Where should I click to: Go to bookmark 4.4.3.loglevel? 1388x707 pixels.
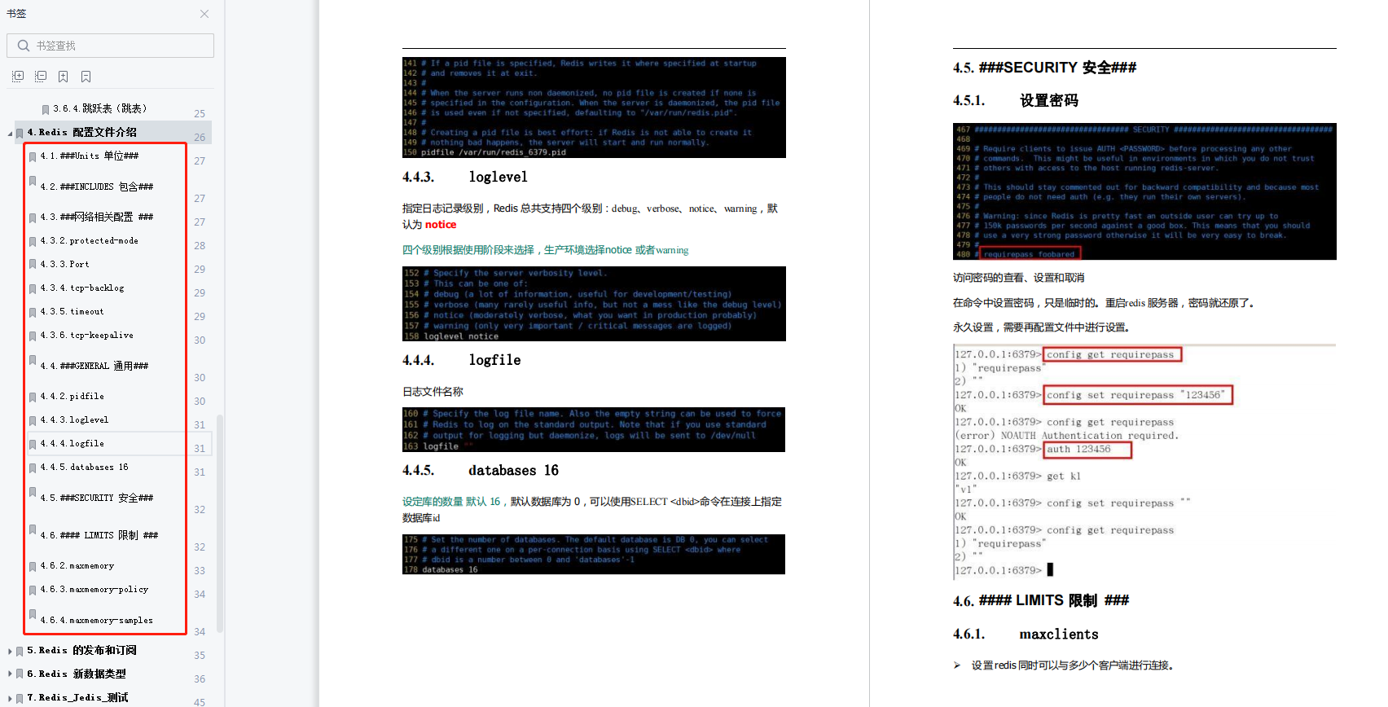[74, 419]
